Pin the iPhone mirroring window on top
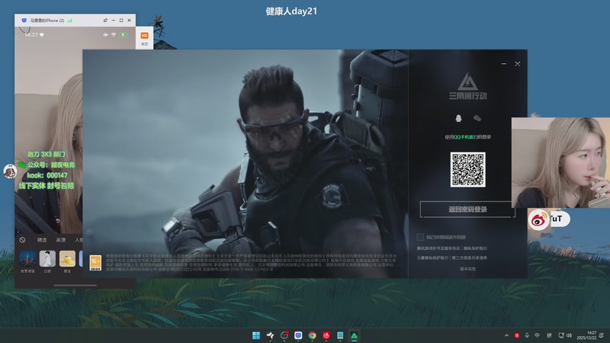The height and width of the screenshot is (343, 610). click(105, 21)
